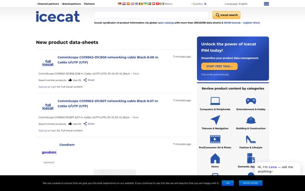Share the CO199K2-01C808 networking cable

tap(89, 80)
